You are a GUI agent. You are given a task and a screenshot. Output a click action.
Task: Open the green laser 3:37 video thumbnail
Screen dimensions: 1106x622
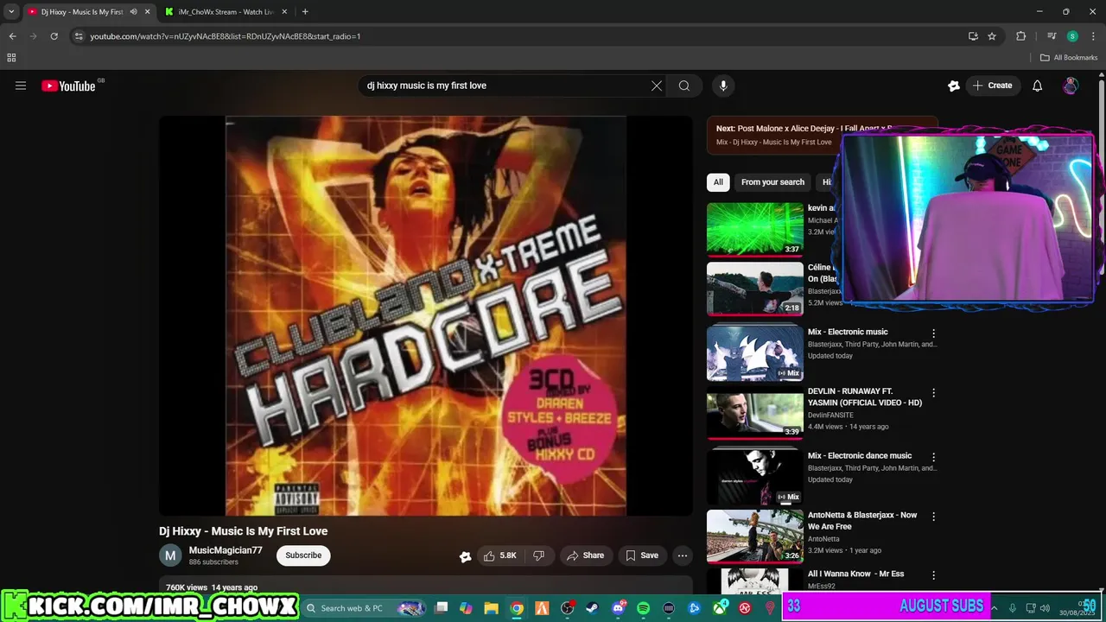coord(755,229)
